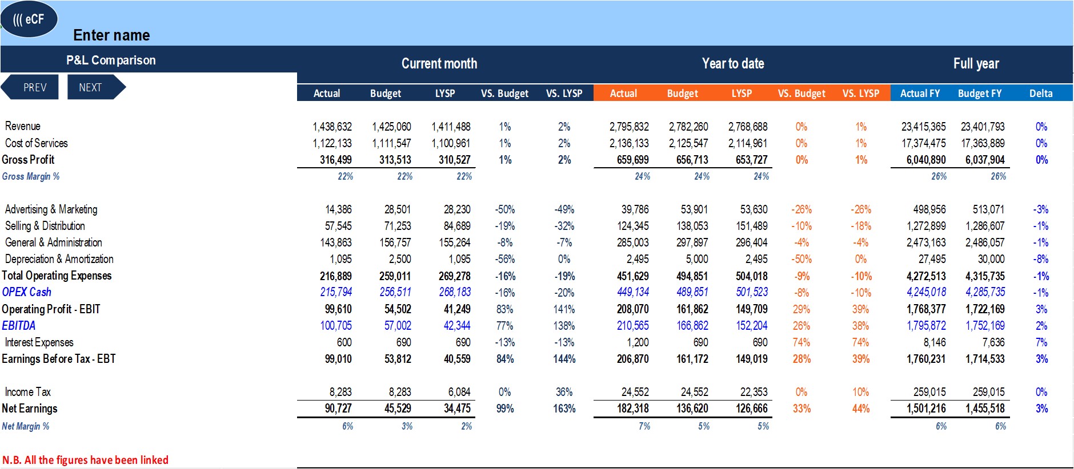Viewport: 1074px width, 469px height.
Task: Click the 'Current month' section header
Action: tap(439, 63)
